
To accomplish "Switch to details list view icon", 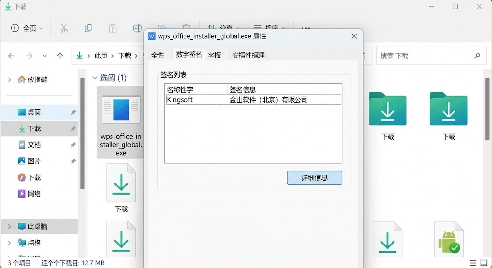I will [x=473, y=263].
